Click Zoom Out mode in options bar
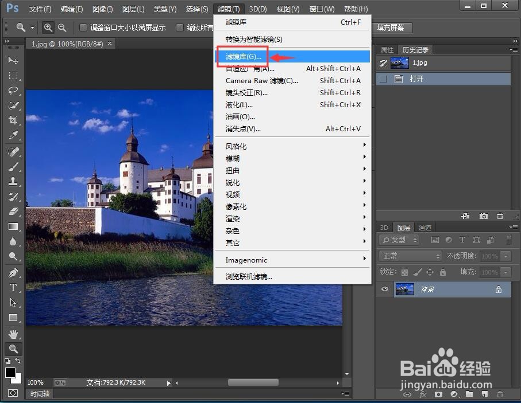This screenshot has width=521, height=403. [x=62, y=28]
